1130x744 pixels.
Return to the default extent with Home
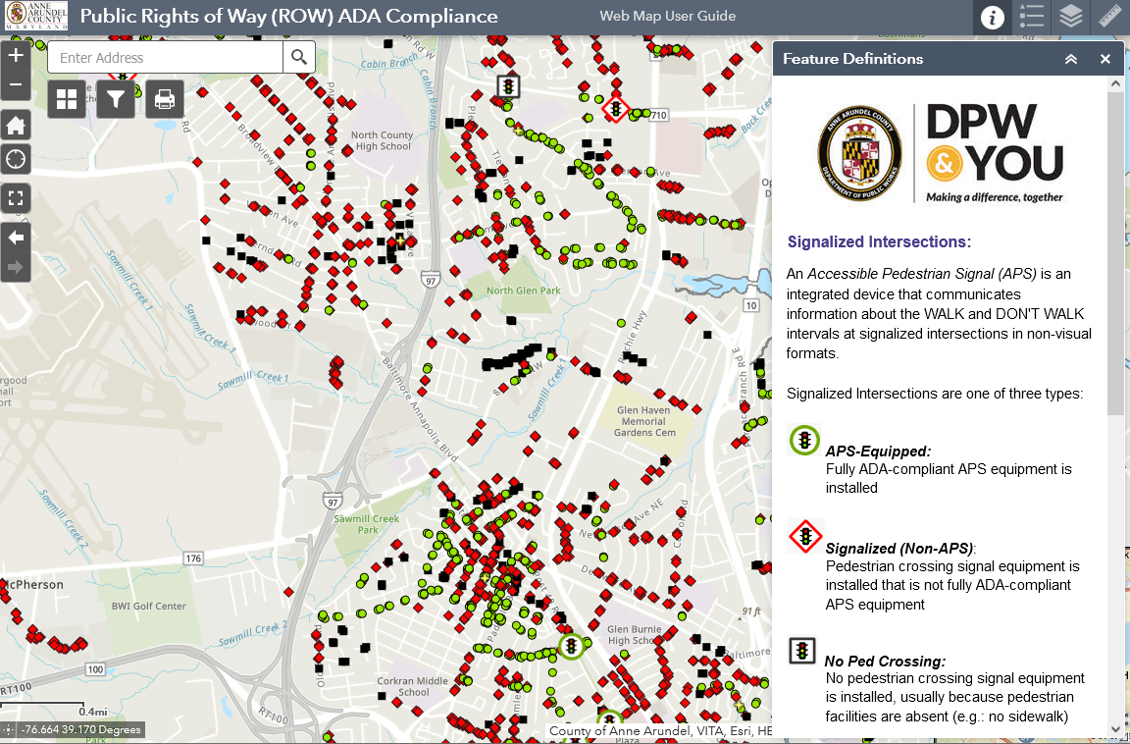15,125
